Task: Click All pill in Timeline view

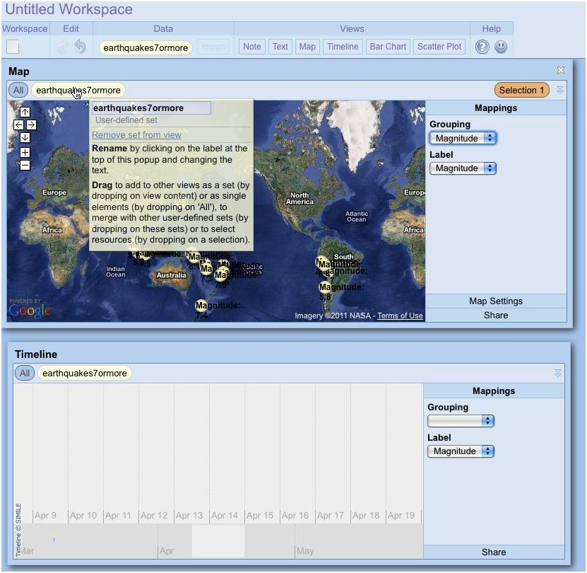Action: tap(25, 373)
